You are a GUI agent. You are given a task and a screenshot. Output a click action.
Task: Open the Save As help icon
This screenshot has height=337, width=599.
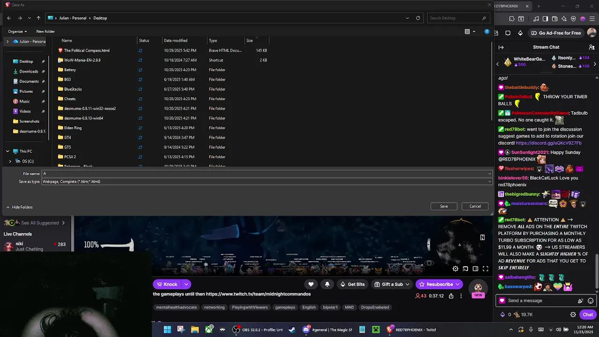coord(487,31)
